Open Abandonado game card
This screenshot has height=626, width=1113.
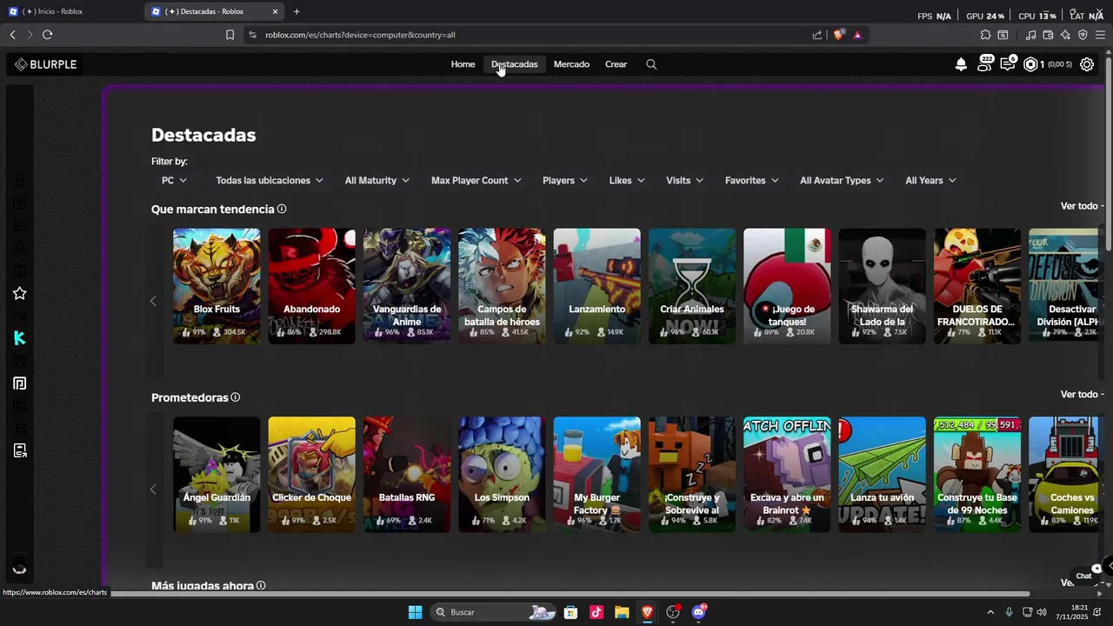311,286
